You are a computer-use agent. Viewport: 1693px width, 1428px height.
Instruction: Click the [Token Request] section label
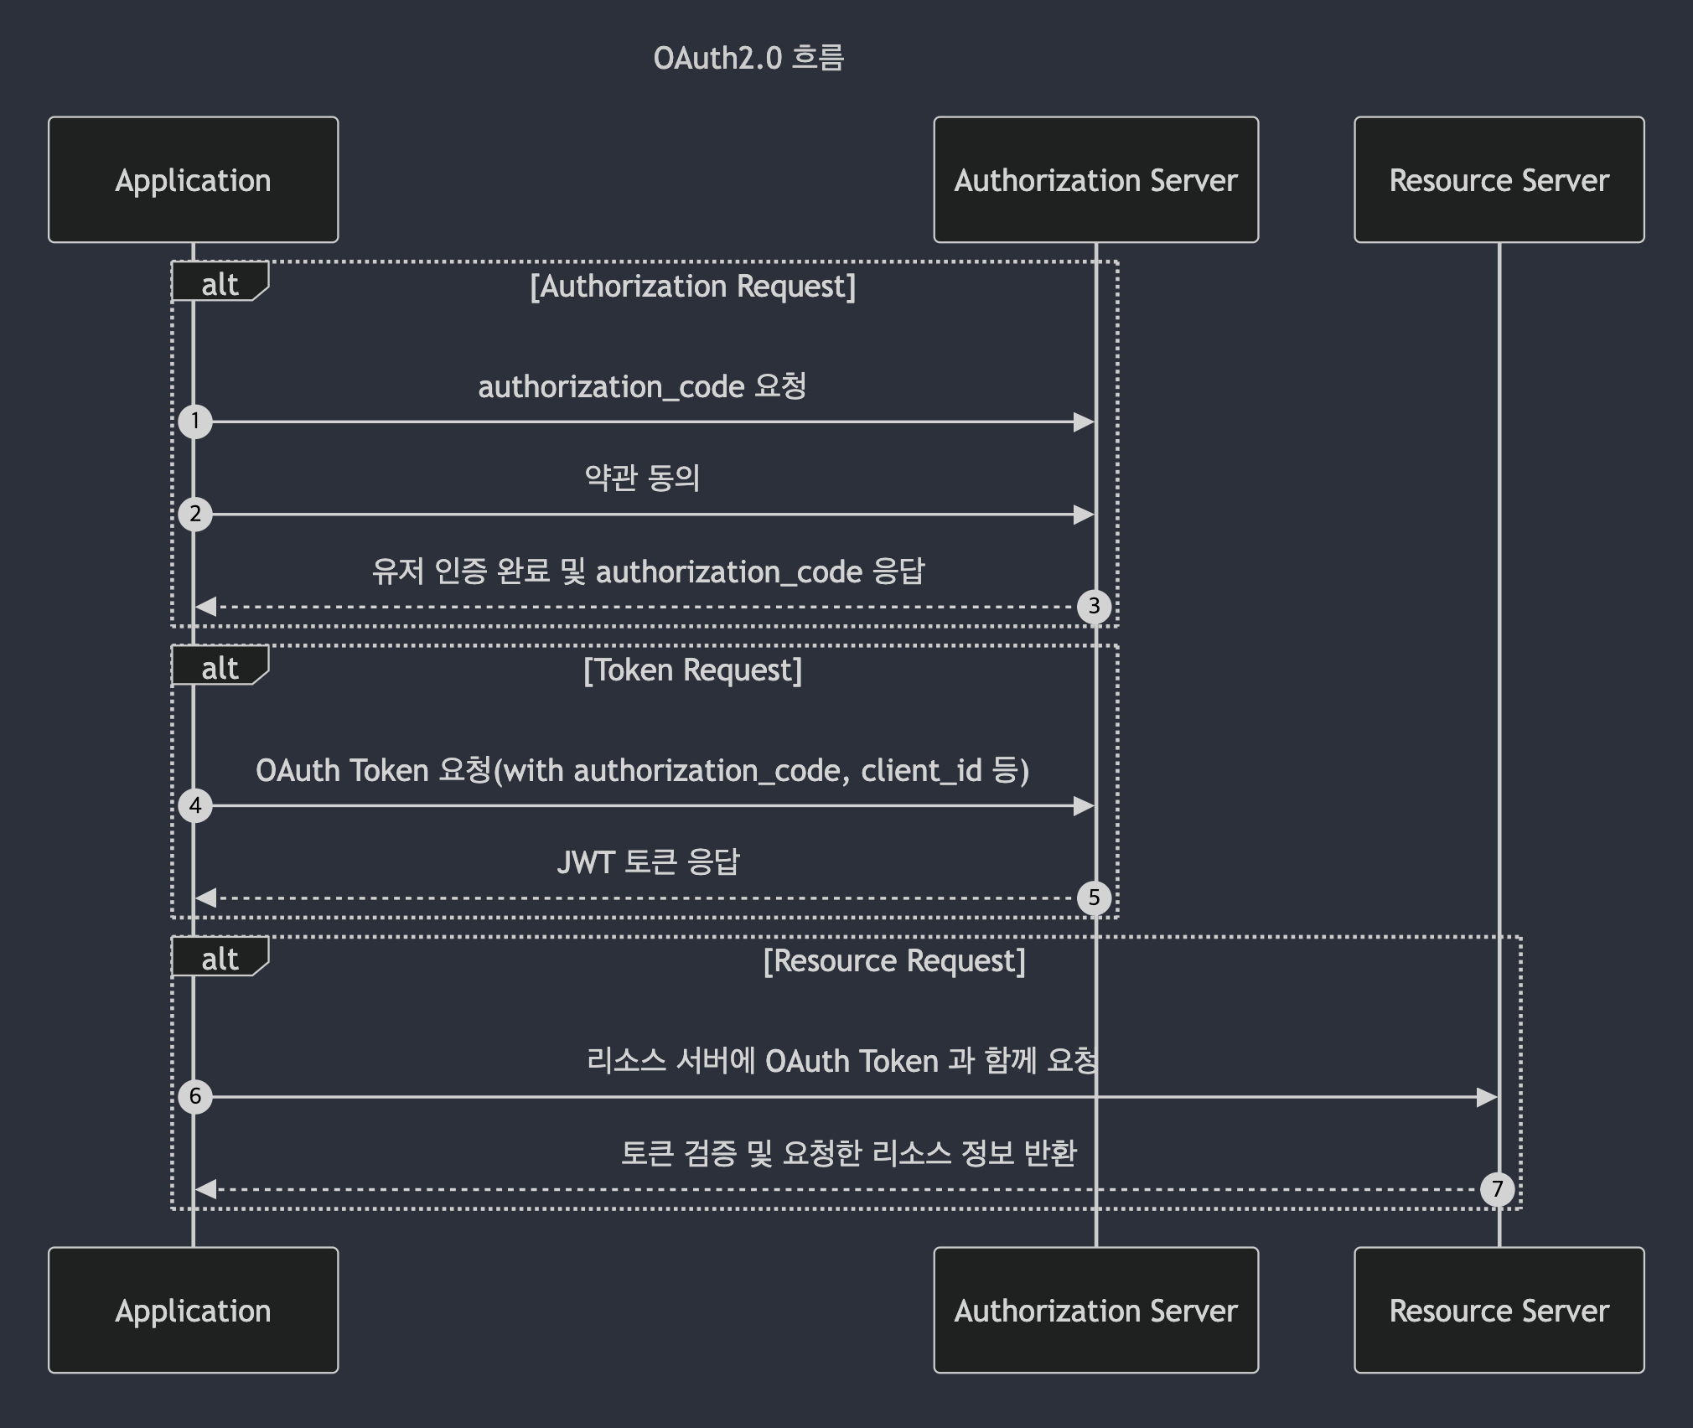[x=692, y=670]
